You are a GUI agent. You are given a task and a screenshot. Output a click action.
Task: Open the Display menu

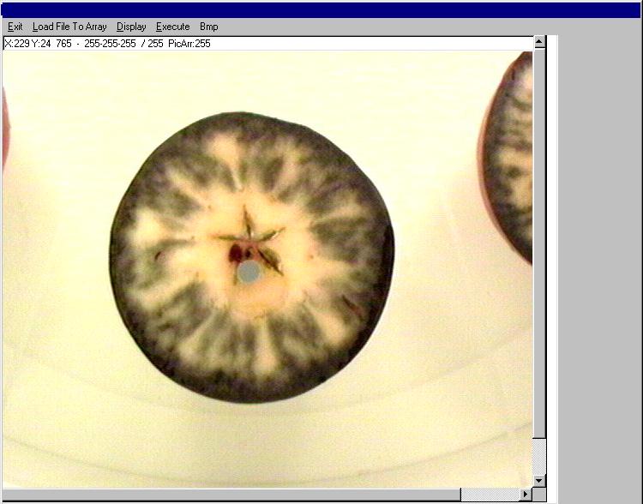tap(131, 27)
